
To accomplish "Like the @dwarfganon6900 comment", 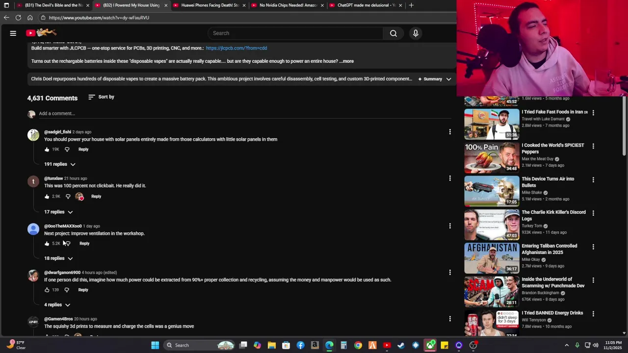I will pos(47,290).
